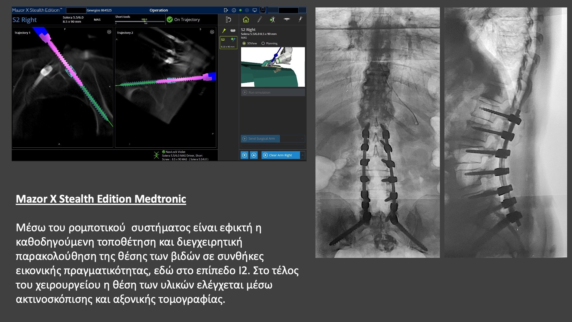Click the 'Mazor X Stealth Edition' application title
The width and height of the screenshot is (572, 322).
pyautogui.click(x=37, y=10)
